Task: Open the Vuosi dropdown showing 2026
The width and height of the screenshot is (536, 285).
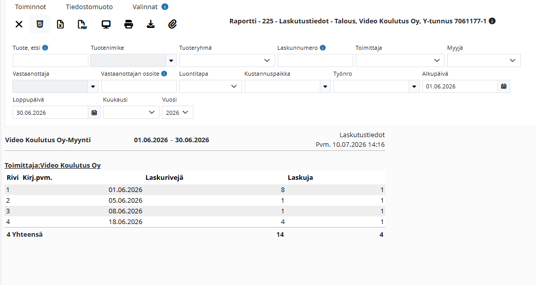Action: [x=178, y=113]
